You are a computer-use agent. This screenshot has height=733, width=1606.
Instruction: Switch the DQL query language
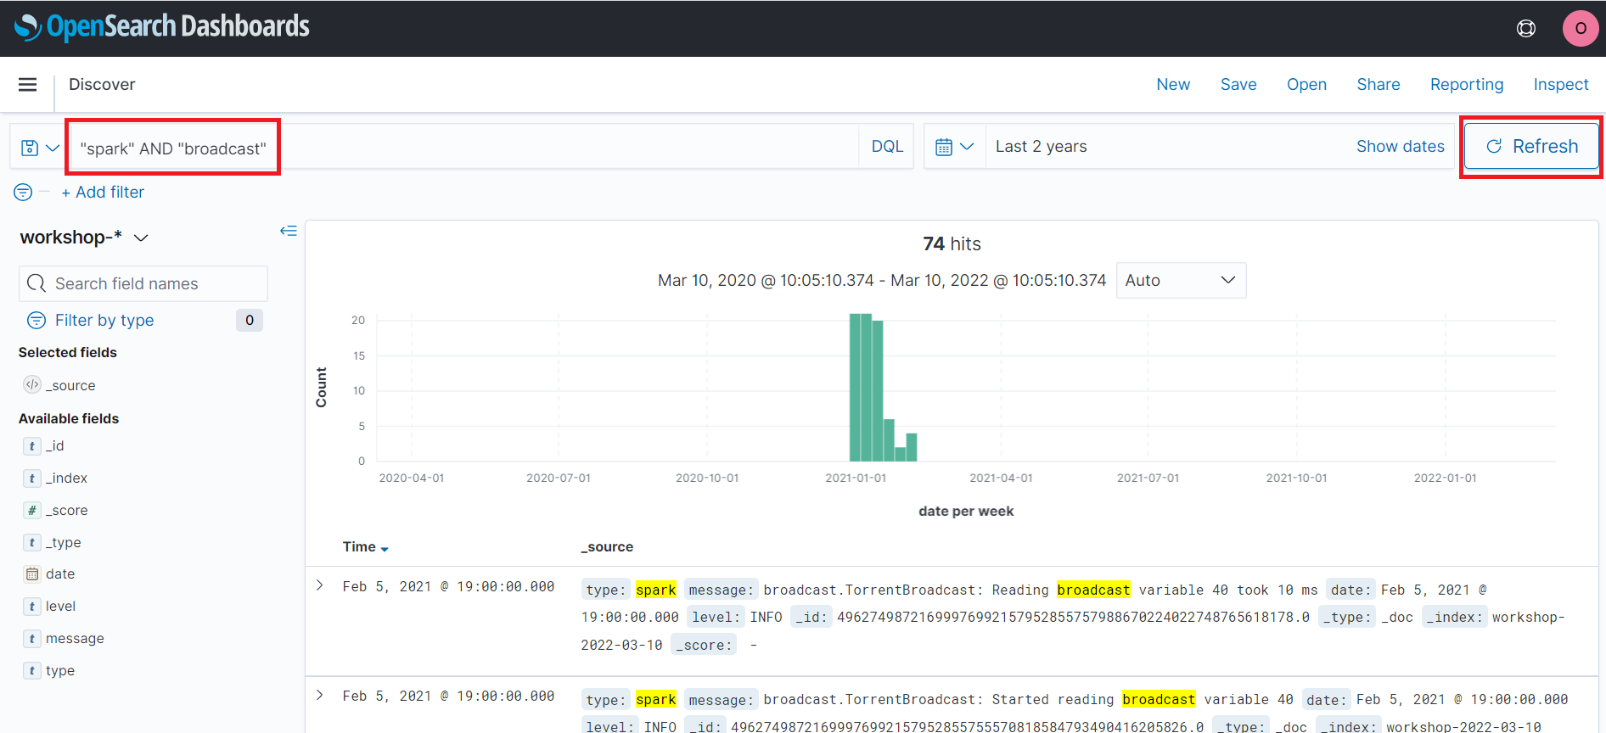887,147
